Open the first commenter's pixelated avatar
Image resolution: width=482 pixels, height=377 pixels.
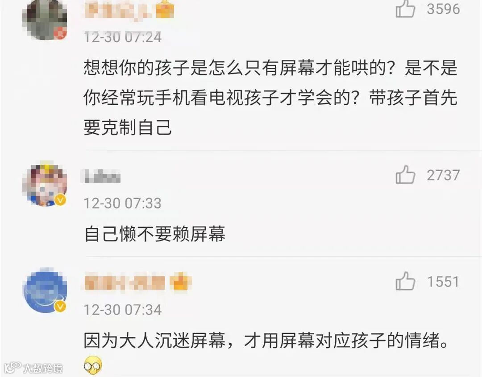(x=45, y=19)
